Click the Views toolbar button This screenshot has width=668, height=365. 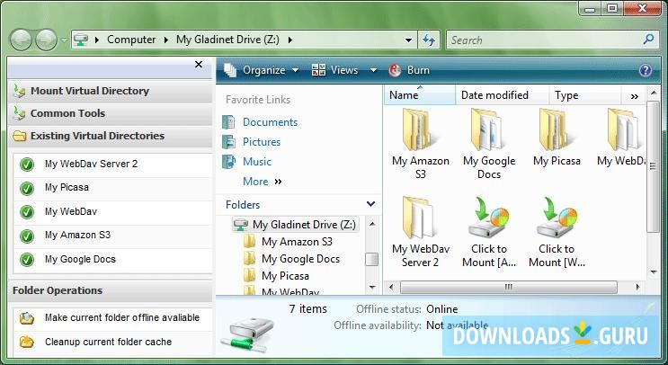[x=334, y=70]
